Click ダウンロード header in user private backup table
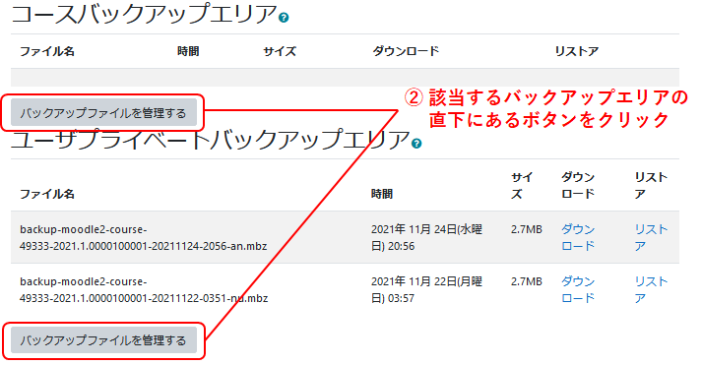Viewport: 702px width, 365px height. tap(578, 186)
